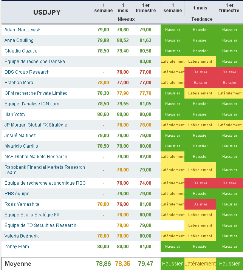Click Danske team's 83,00 quarterly level

(x=145, y=62)
